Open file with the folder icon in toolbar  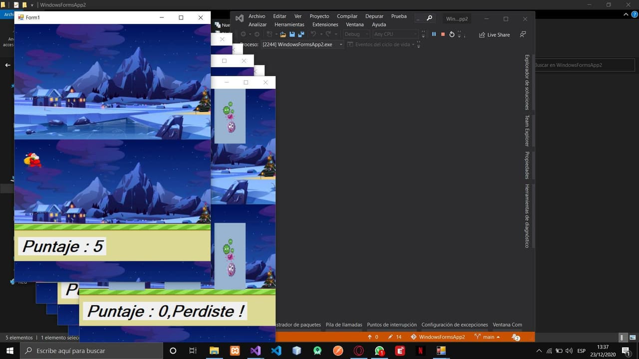tap(283, 34)
